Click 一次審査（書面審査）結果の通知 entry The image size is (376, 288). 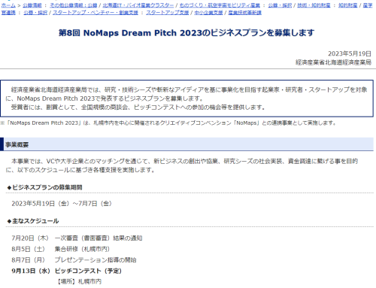pyautogui.click(x=99, y=238)
